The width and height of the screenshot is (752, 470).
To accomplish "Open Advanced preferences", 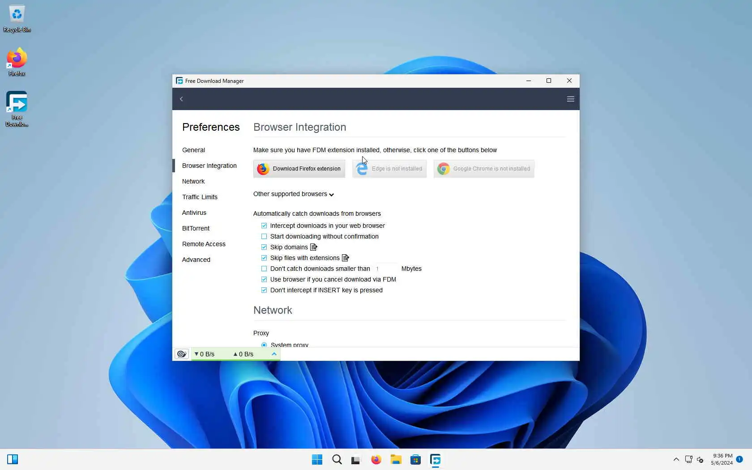I will click(x=196, y=260).
